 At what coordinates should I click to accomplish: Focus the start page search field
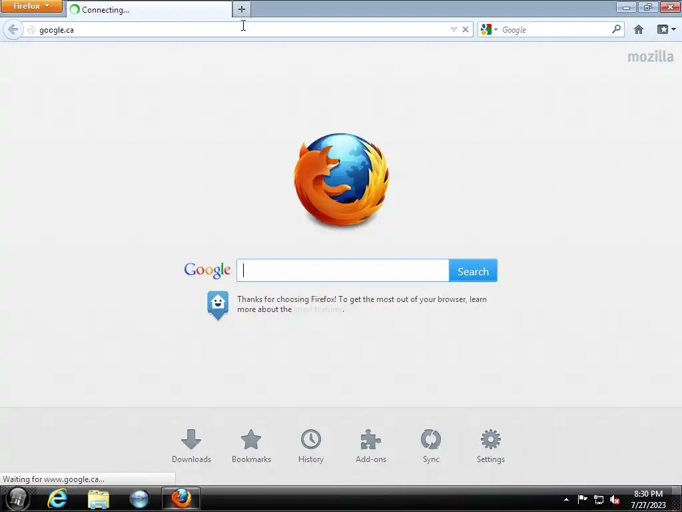click(343, 271)
